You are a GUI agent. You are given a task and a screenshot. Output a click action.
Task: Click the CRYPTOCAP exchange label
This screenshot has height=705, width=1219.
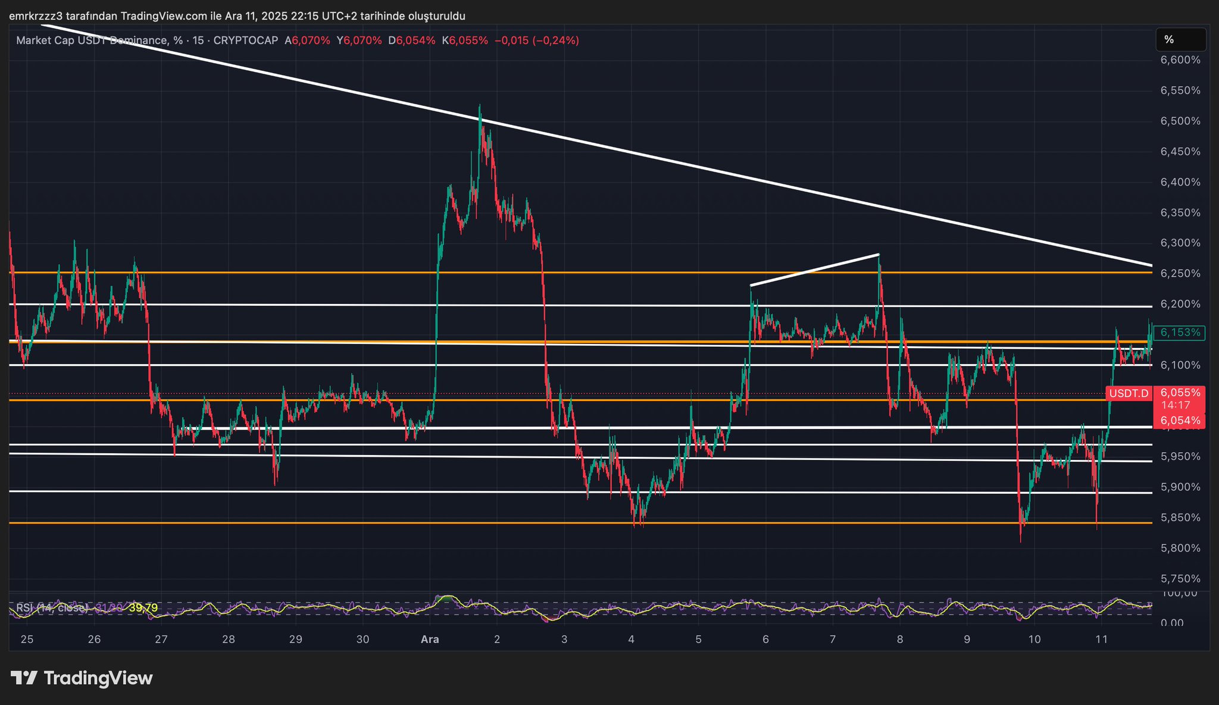point(245,40)
